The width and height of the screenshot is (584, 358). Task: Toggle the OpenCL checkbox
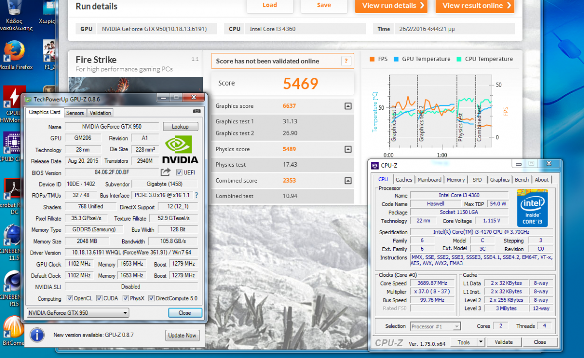pos(70,298)
